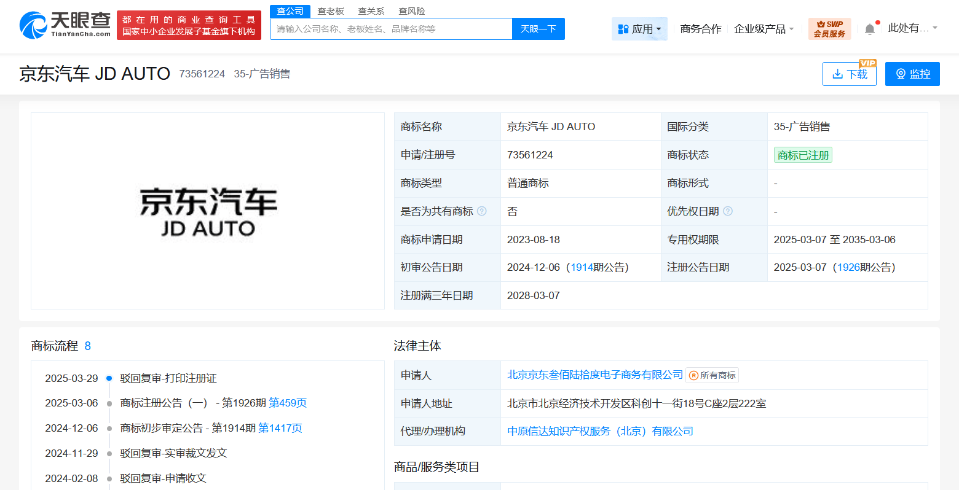
Task: Click help icon next to 优先权日期
Action: pyautogui.click(x=728, y=211)
